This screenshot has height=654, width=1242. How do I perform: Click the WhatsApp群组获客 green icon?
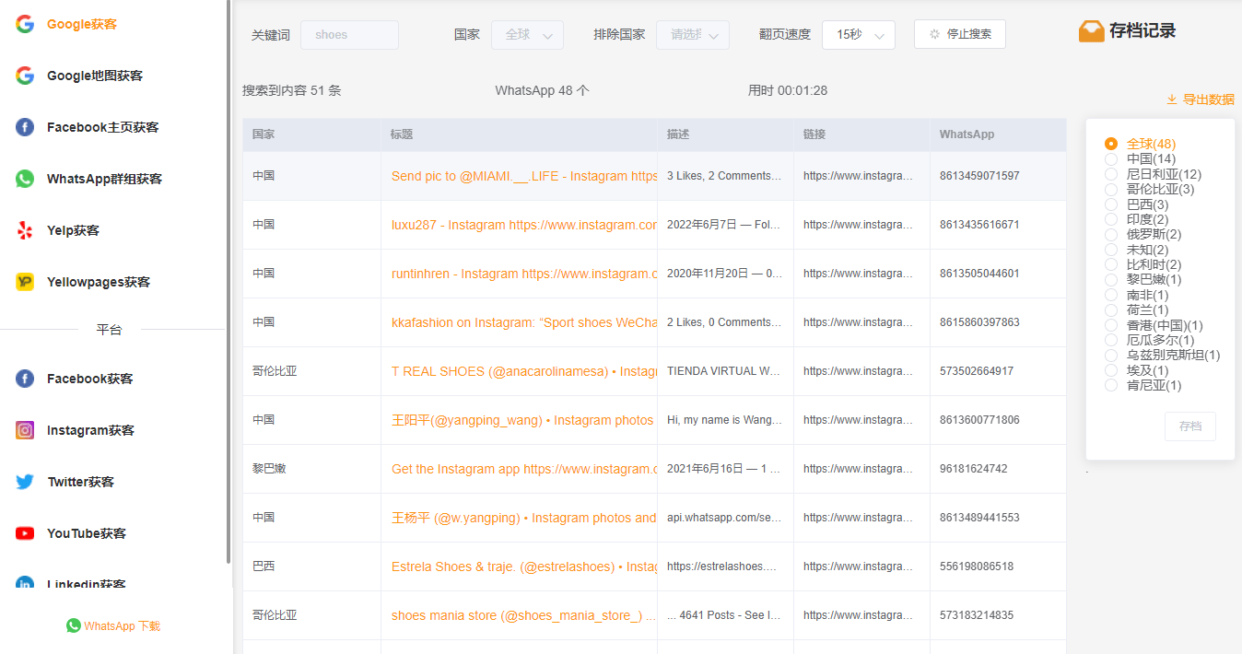point(25,179)
